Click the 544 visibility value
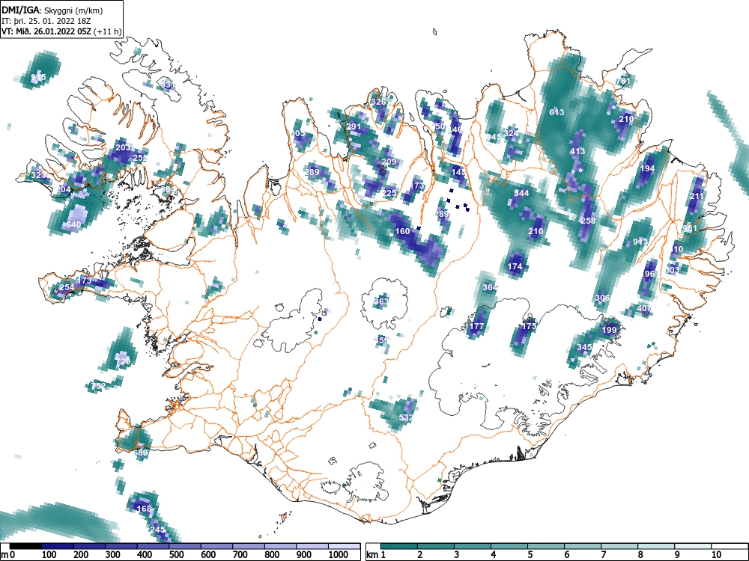The height and width of the screenshot is (561, 749). 521,193
